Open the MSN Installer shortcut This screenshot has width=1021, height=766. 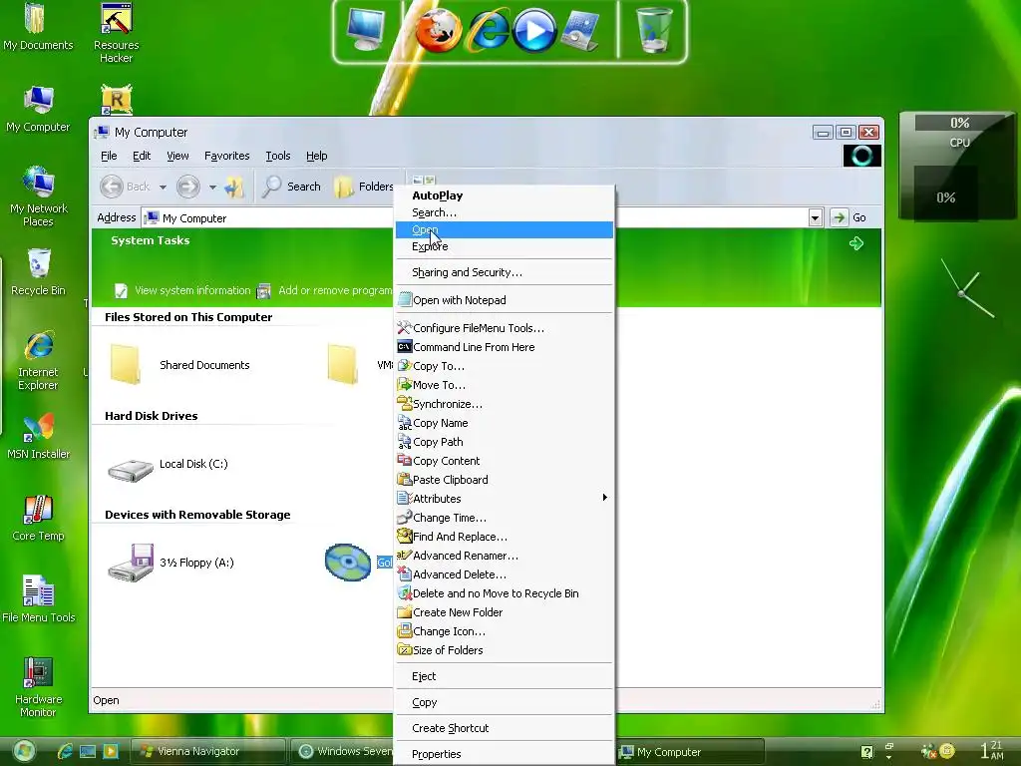pos(38,436)
